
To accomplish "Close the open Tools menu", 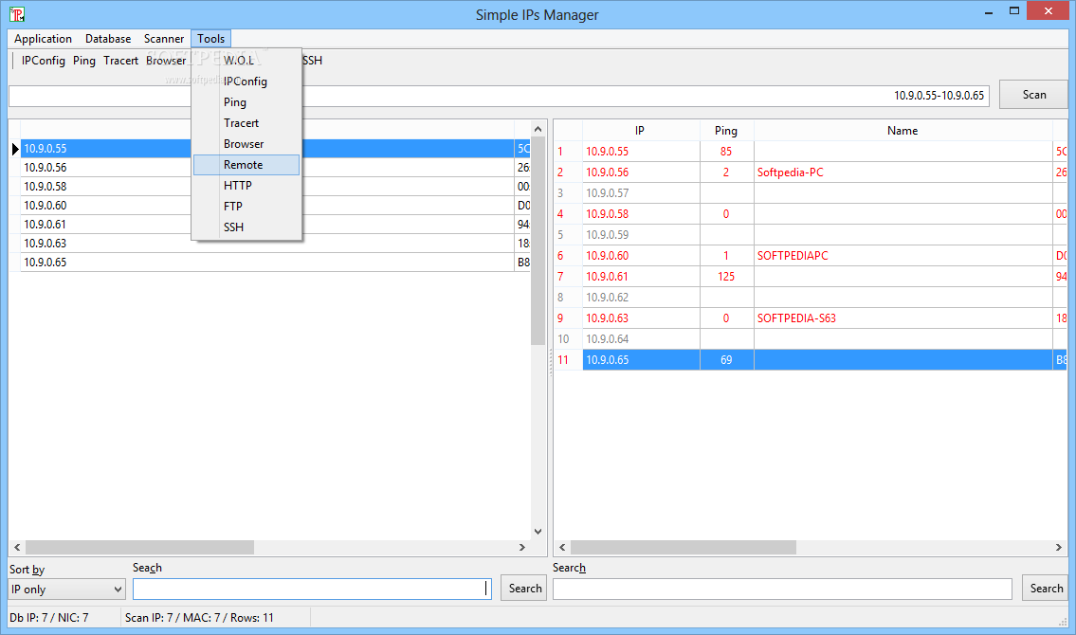I will tap(210, 39).
